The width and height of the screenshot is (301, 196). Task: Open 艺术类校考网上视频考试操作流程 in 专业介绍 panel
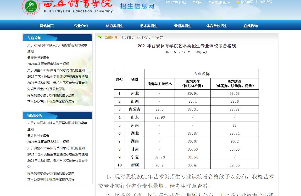click(x=51, y=102)
